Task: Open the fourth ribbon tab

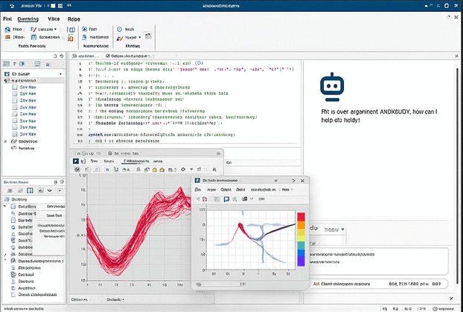Action: (74, 19)
